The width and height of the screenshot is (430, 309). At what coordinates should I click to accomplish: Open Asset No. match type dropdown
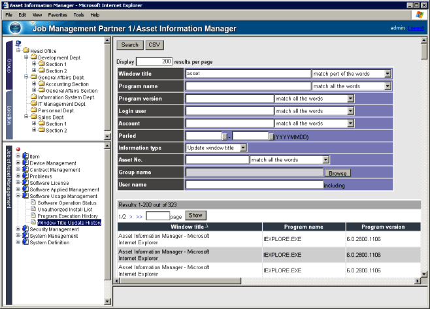coord(325,160)
